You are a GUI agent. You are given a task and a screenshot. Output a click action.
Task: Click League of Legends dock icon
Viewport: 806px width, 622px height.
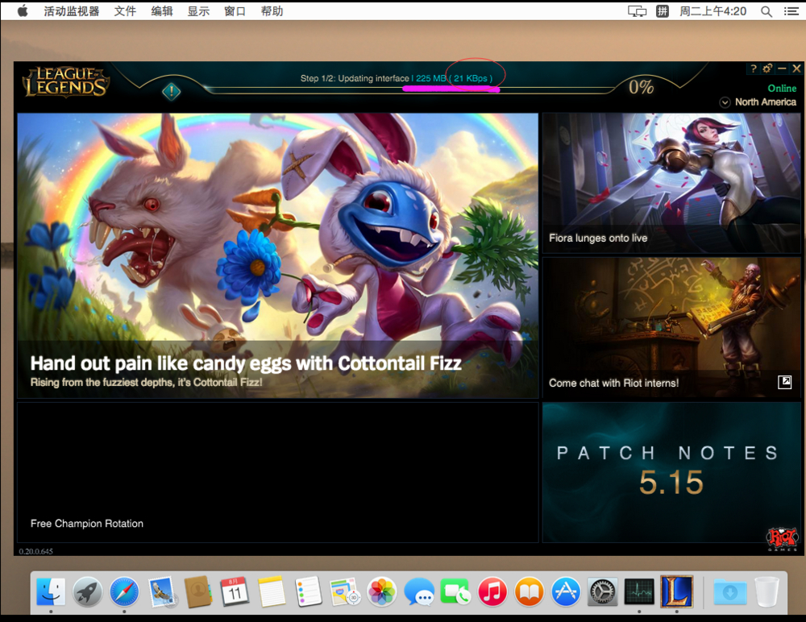coord(676,591)
